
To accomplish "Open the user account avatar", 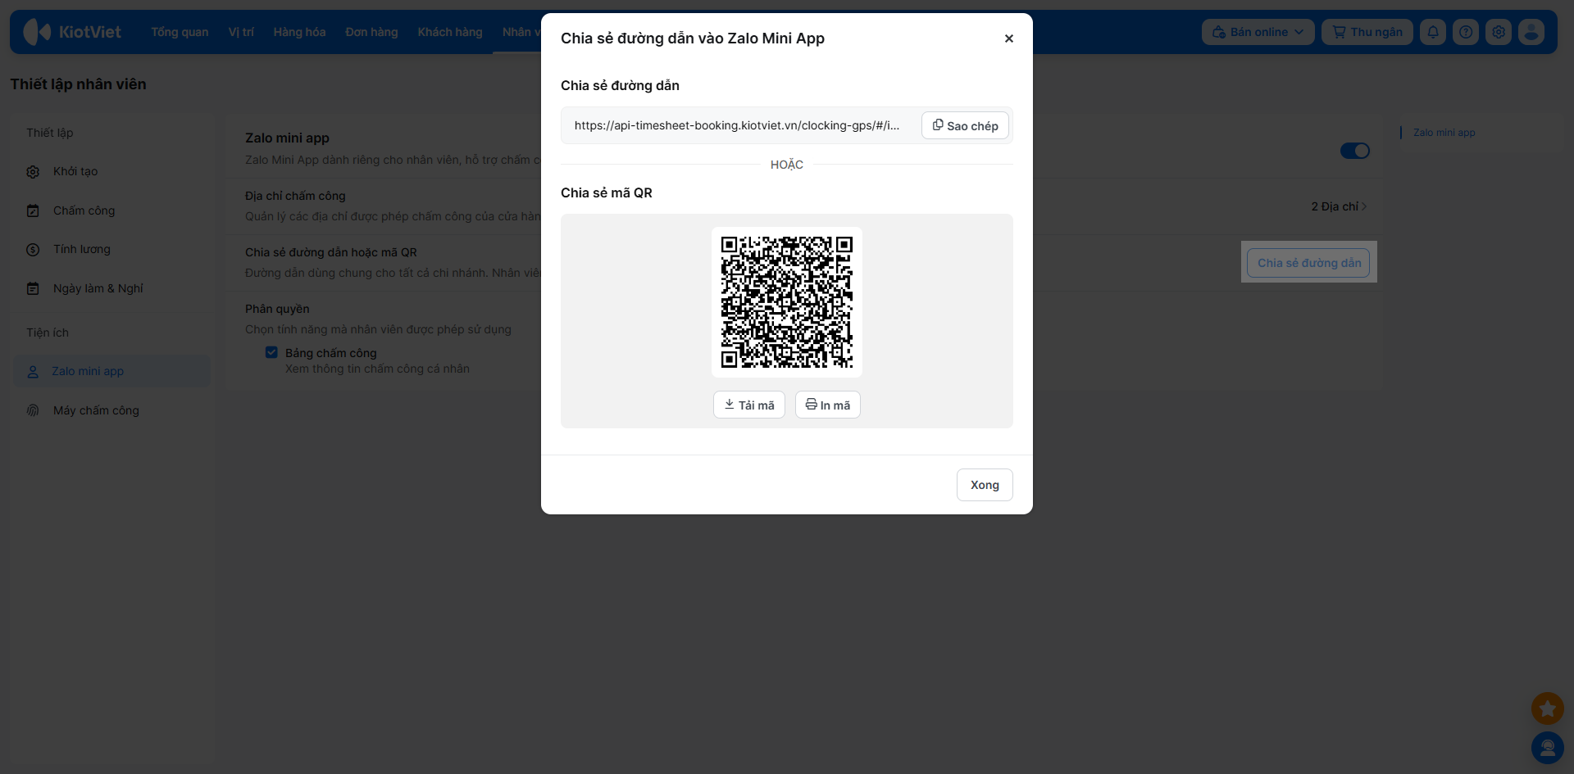I will point(1531,32).
